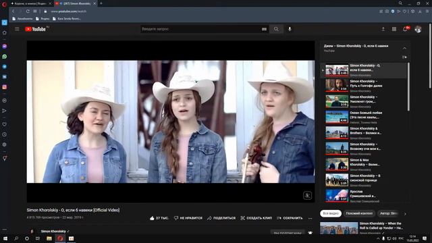Image resolution: width=432 pixels, height=243 pixels.
Task: Toggle subscription notification bell under video
Action: 310,233
